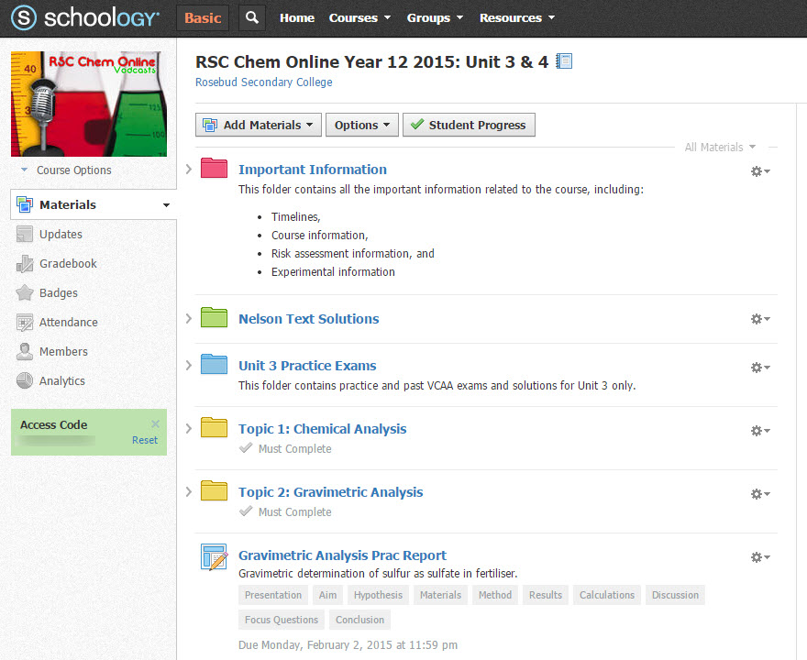Expand the Topic 2: Gravimetric Analysis chevron
Image resolution: width=807 pixels, height=660 pixels.
(x=188, y=491)
